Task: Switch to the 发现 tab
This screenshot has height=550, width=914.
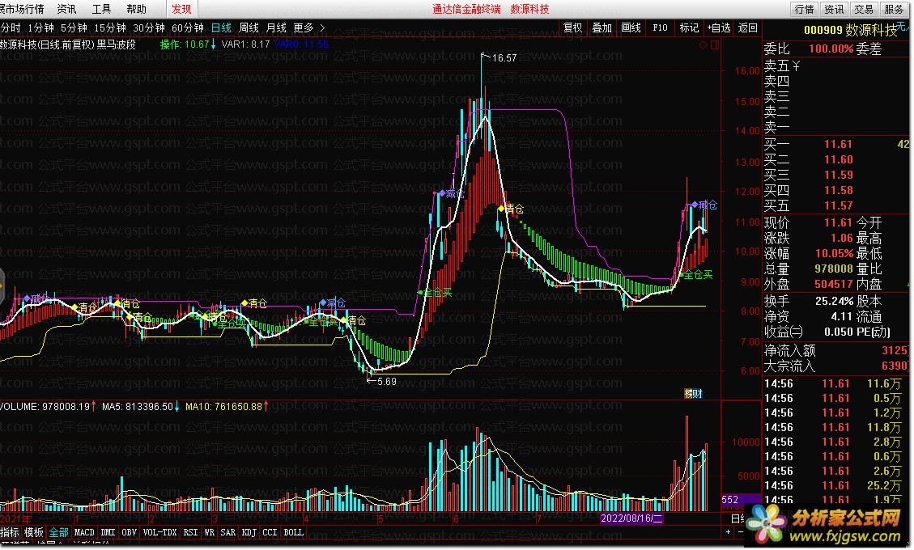Action: pyautogui.click(x=181, y=9)
